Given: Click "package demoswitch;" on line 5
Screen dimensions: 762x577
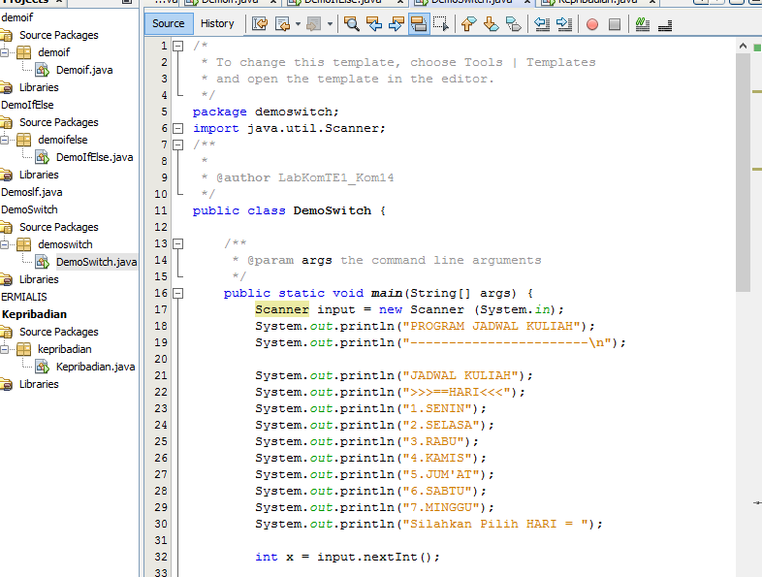Looking at the screenshot, I should pos(266,112).
